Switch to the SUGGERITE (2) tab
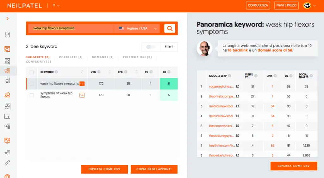Viewport: 324px width, 178px height. [38, 57]
